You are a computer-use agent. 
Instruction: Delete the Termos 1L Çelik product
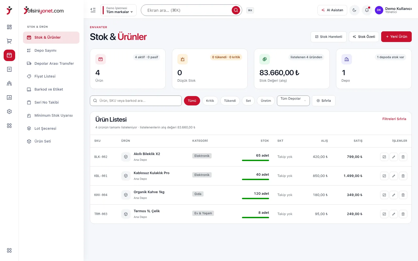[x=403, y=214]
